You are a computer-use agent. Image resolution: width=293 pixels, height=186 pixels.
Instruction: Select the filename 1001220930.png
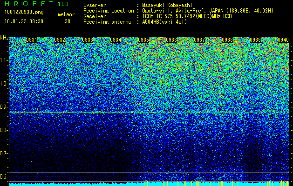[24, 13]
